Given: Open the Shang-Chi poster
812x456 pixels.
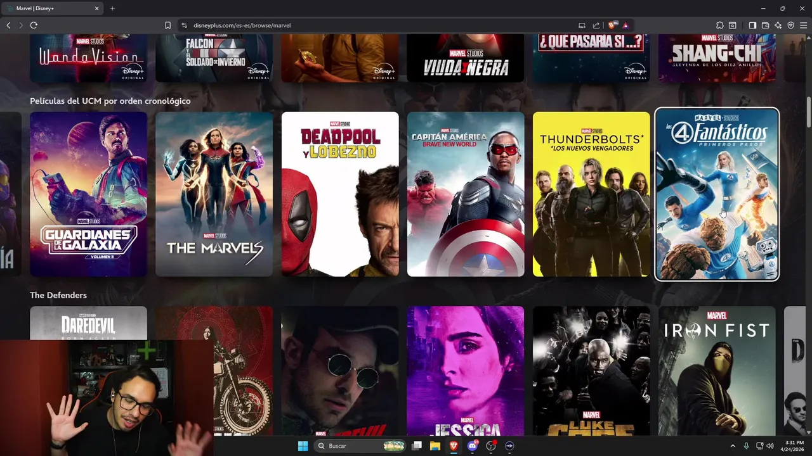Looking at the screenshot, I should point(717,58).
